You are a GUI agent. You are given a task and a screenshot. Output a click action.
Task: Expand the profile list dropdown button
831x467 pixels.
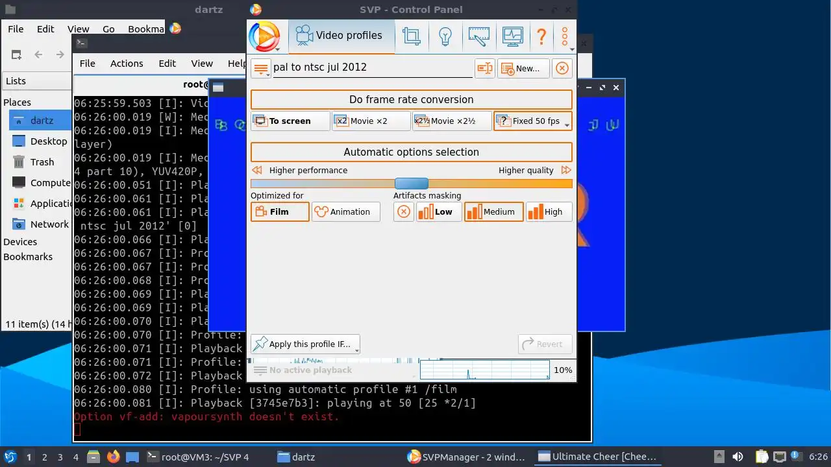[261, 68]
